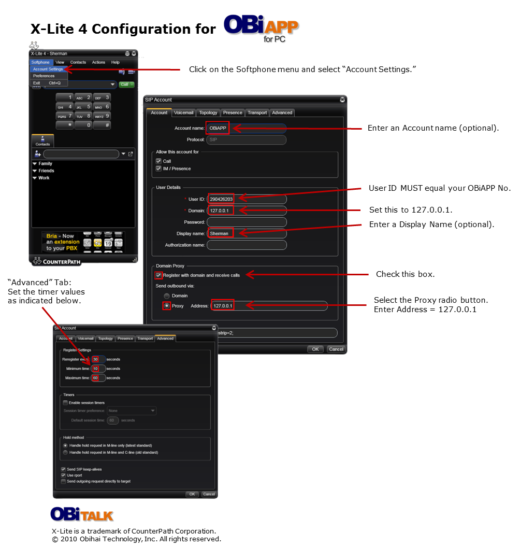Click the Password input field
The image size is (520, 547).
tap(247, 222)
